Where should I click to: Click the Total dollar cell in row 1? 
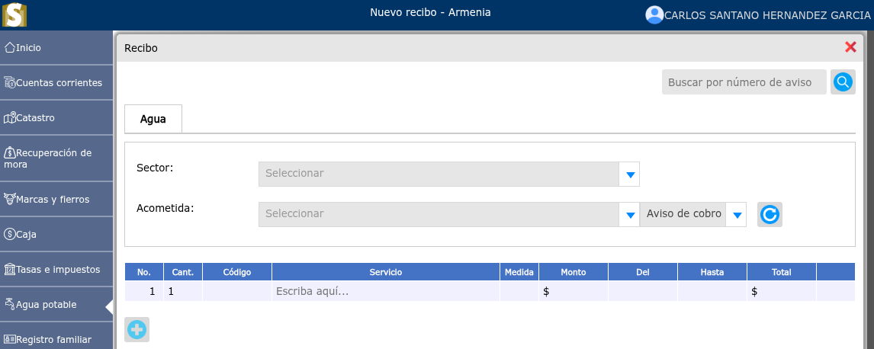point(782,291)
